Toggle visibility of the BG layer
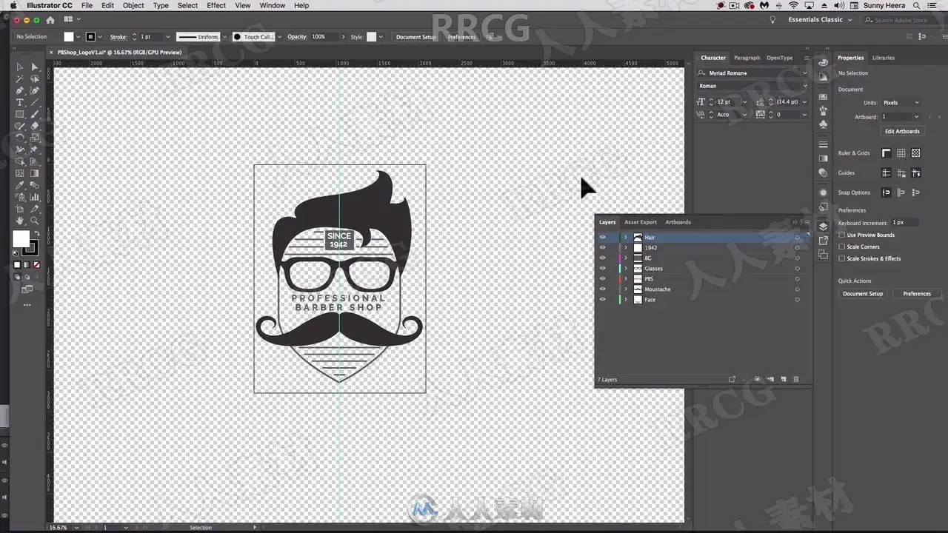 tap(602, 258)
